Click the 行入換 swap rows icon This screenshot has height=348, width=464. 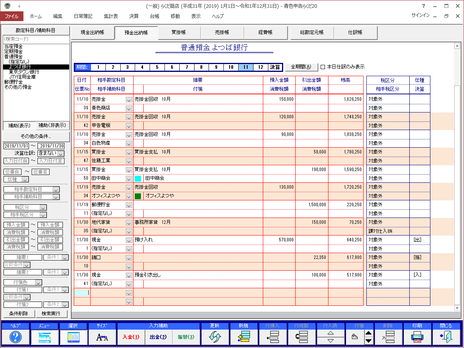[x=330, y=337]
